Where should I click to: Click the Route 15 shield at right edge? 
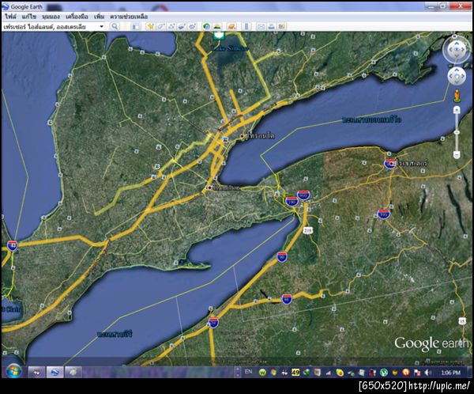click(x=462, y=321)
